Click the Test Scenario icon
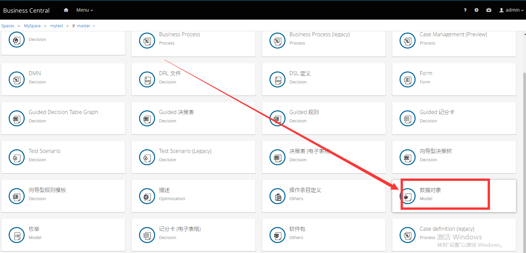 pos(17,157)
